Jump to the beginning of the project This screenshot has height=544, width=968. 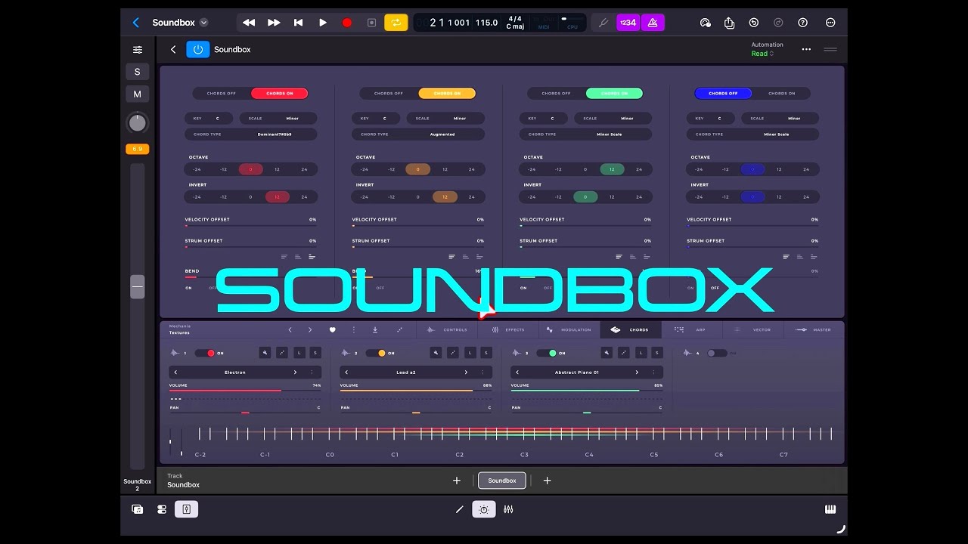point(298,23)
